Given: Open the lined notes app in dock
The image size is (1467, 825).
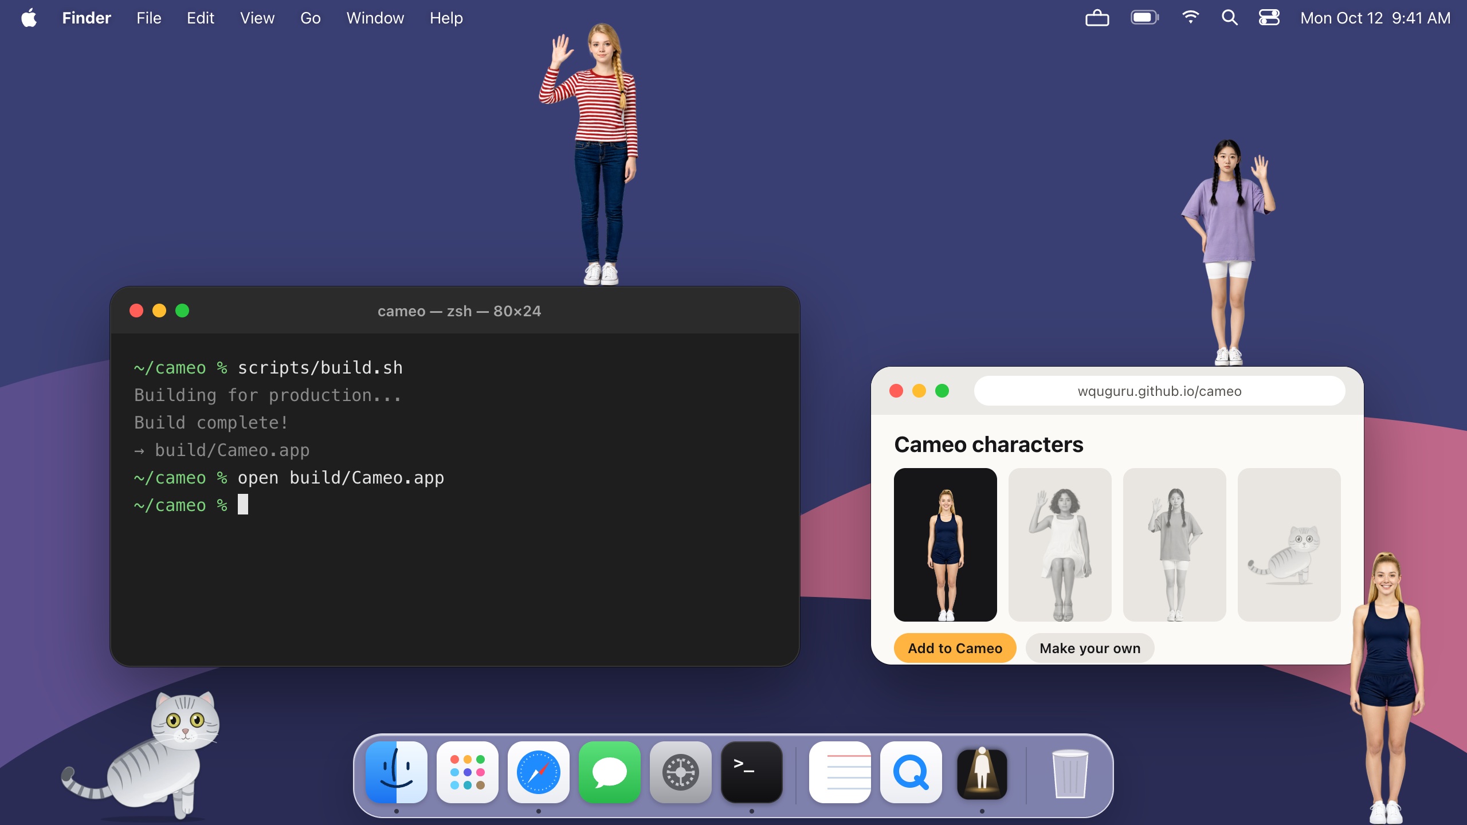Looking at the screenshot, I should pyautogui.click(x=840, y=772).
